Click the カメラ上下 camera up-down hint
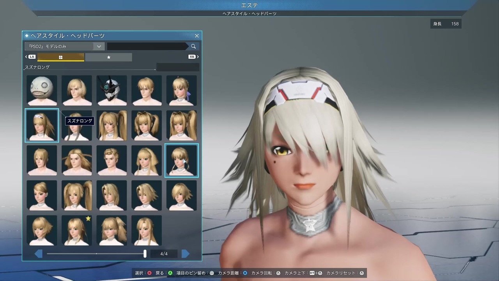Screen dimensions: 499x281 (304, 273)
